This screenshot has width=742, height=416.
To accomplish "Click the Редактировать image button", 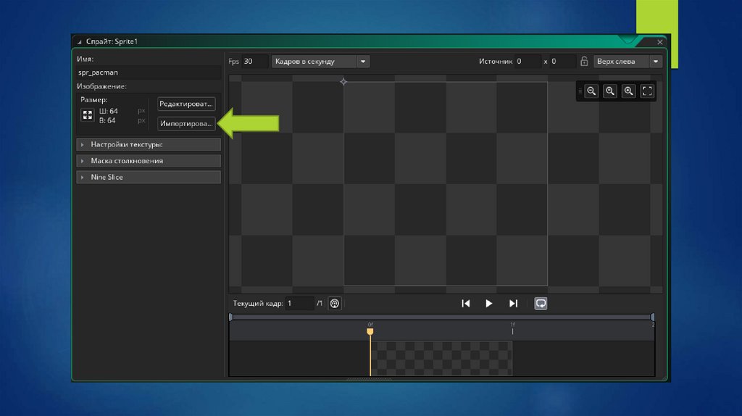I will 187,104.
